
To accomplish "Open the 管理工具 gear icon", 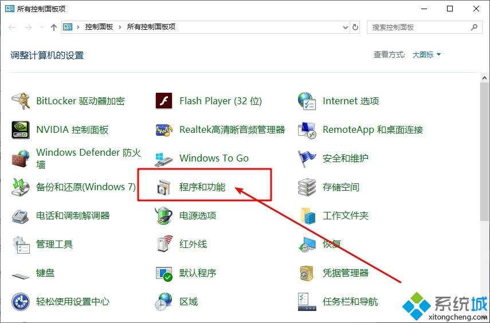I will (21, 245).
